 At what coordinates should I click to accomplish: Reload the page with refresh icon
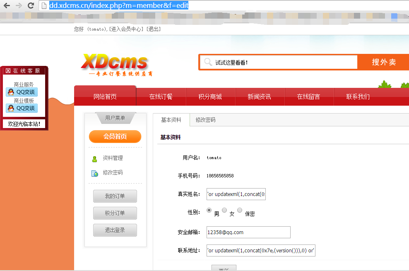(31, 5)
